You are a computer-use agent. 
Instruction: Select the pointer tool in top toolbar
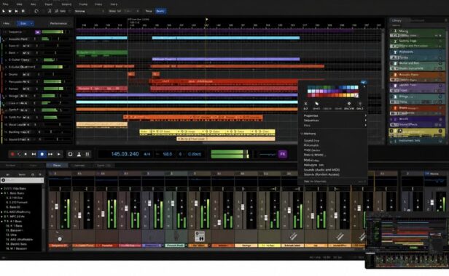click(x=4, y=11)
